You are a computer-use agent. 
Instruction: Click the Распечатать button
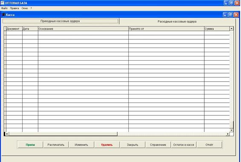click(56, 145)
